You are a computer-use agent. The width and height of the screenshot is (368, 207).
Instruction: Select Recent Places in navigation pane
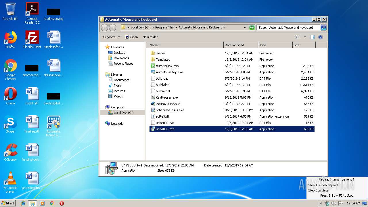point(123,64)
